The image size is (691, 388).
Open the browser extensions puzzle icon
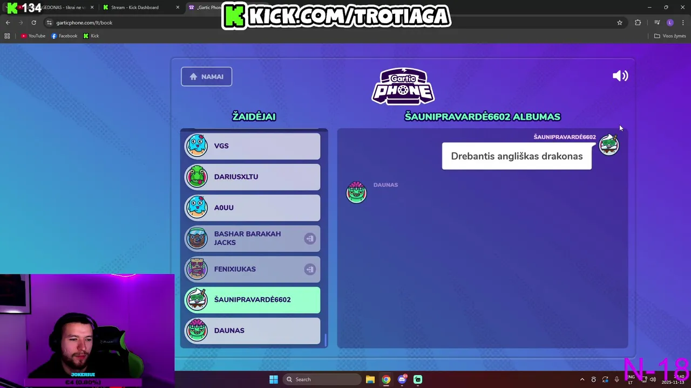tap(638, 23)
